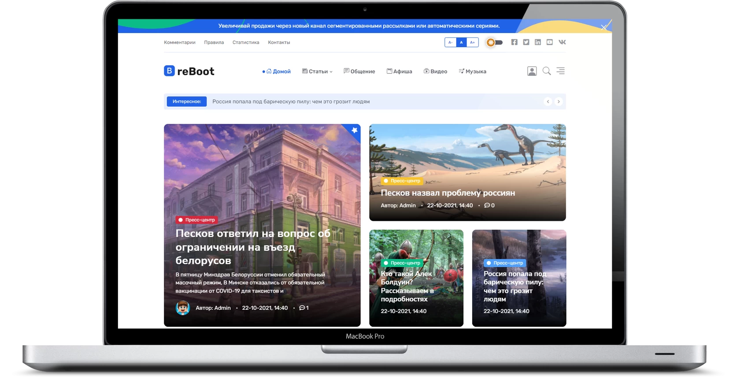
Task: Open article Песков ответил на вопрос
Action: tap(253, 247)
